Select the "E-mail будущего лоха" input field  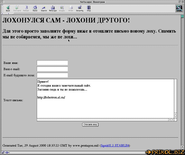click(x=52, y=75)
